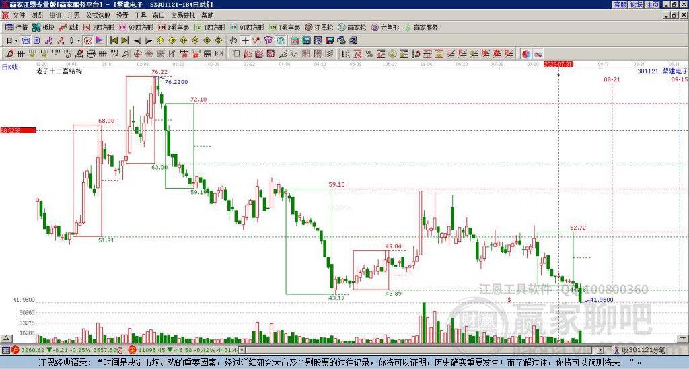
Task: Toggle the crosshair cursor tool
Action: coord(245,41)
